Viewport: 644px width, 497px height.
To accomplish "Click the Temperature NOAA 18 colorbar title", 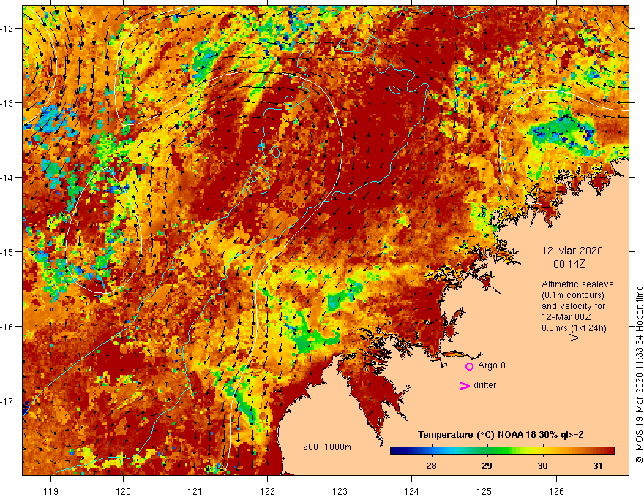I will tap(501, 435).
